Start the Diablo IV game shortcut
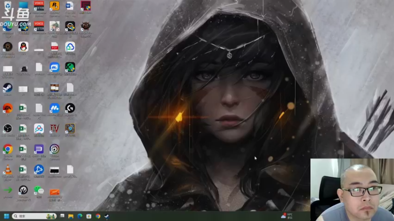The width and height of the screenshot is (394, 221). 55,129
